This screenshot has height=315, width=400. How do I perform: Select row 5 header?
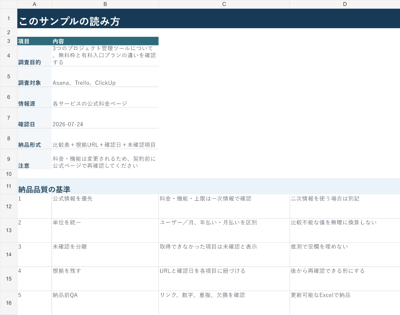coord(9,76)
